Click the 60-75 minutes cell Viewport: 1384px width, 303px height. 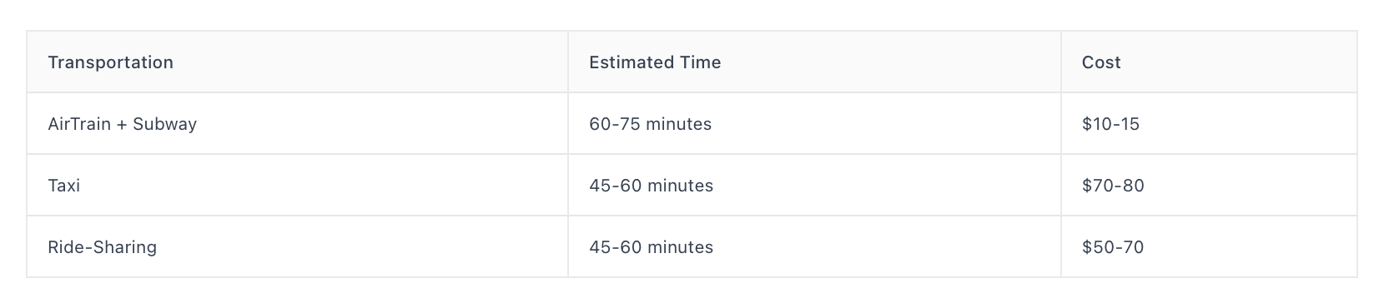(x=814, y=123)
